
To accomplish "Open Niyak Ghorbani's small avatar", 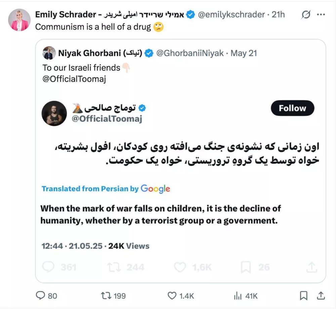I will (x=49, y=53).
